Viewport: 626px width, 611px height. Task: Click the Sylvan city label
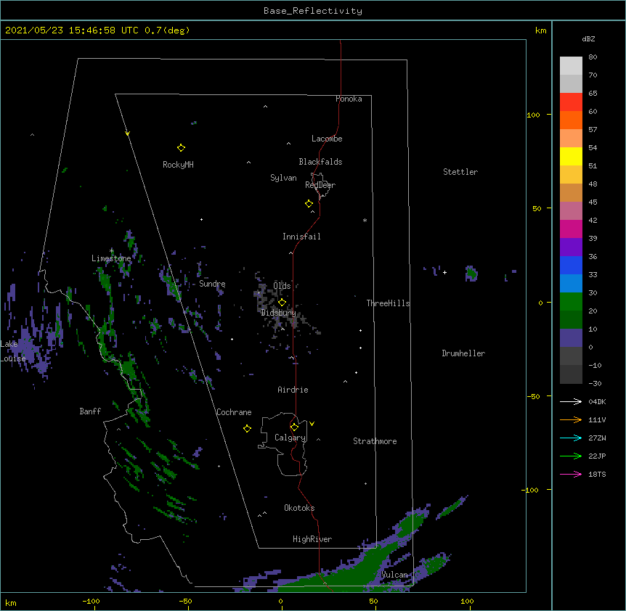point(283,178)
